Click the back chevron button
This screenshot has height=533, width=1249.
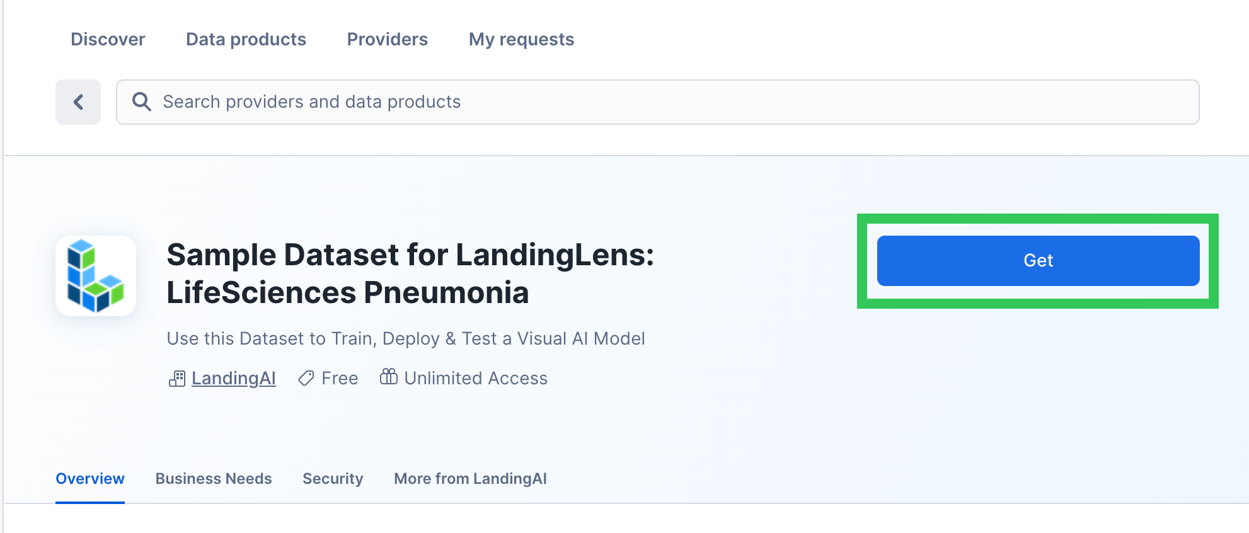point(78,102)
